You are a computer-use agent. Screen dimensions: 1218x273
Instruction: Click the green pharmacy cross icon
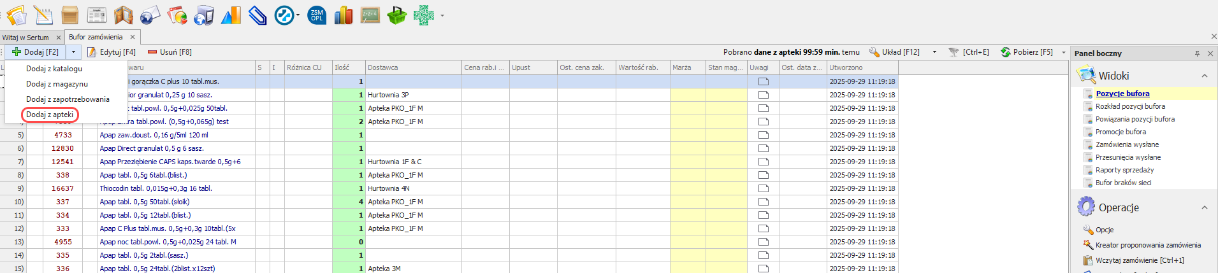[x=423, y=15]
